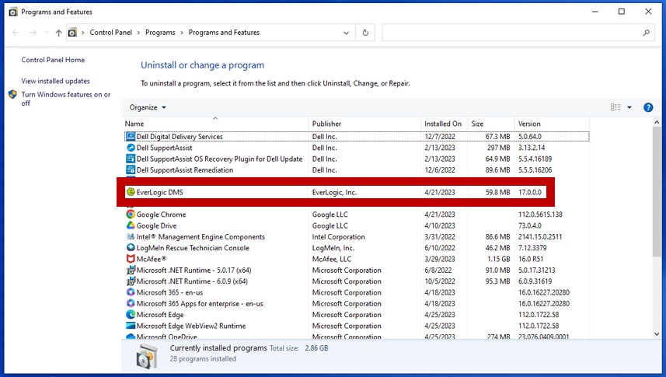
Task: Click version 73.0.4.0 cell
Action: pos(530,225)
